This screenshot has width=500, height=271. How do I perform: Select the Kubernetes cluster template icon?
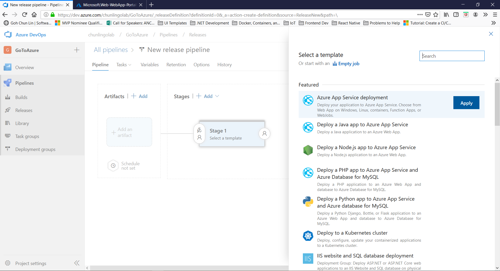coord(308,235)
